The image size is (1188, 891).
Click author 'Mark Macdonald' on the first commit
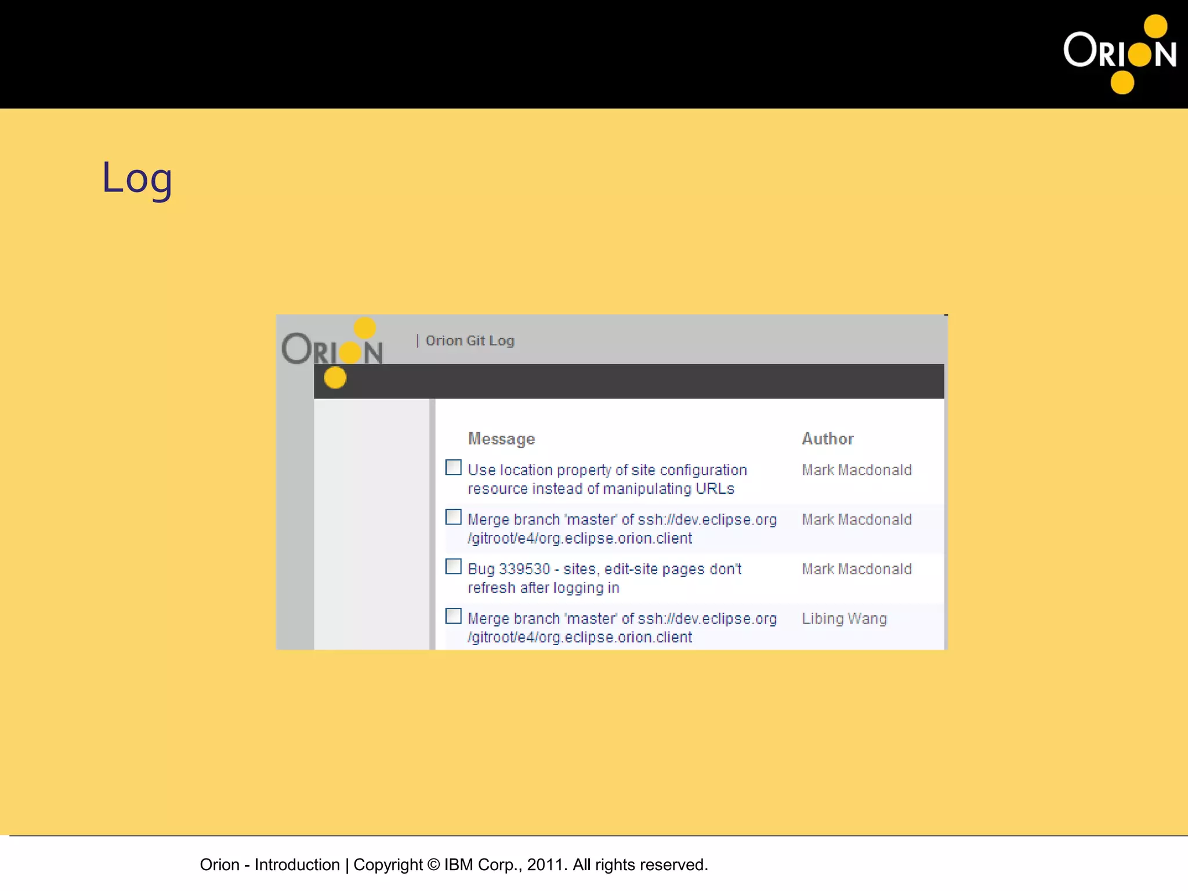856,470
